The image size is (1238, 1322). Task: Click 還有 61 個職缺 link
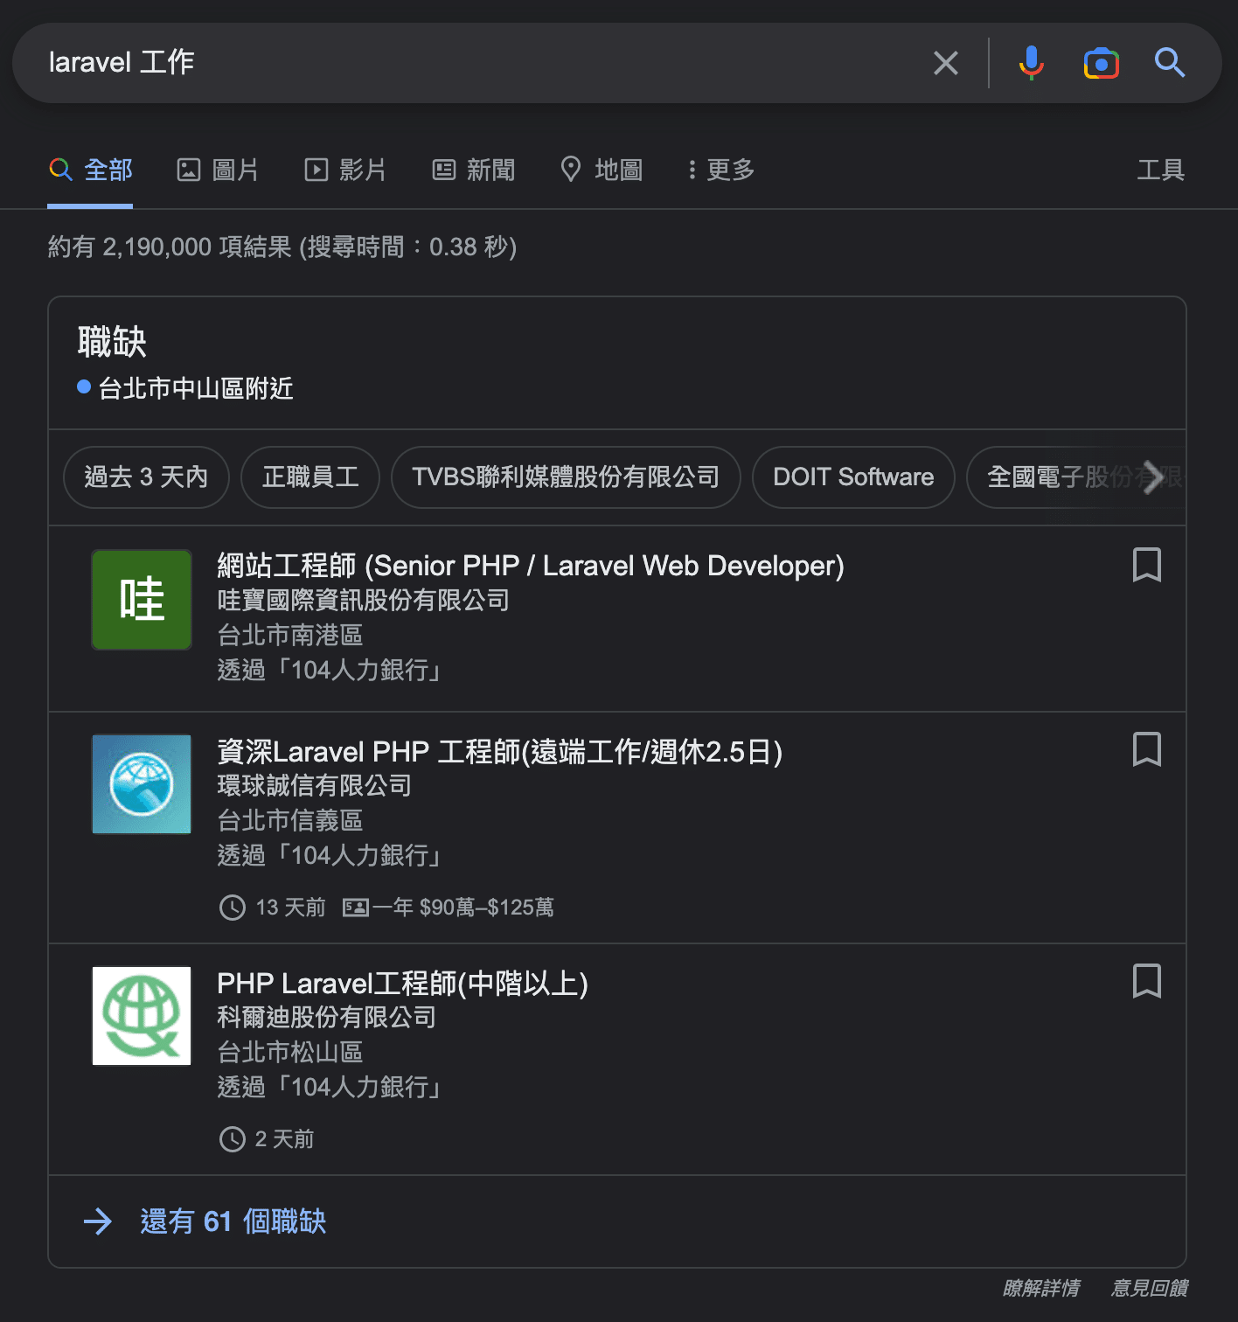pyautogui.click(x=233, y=1221)
